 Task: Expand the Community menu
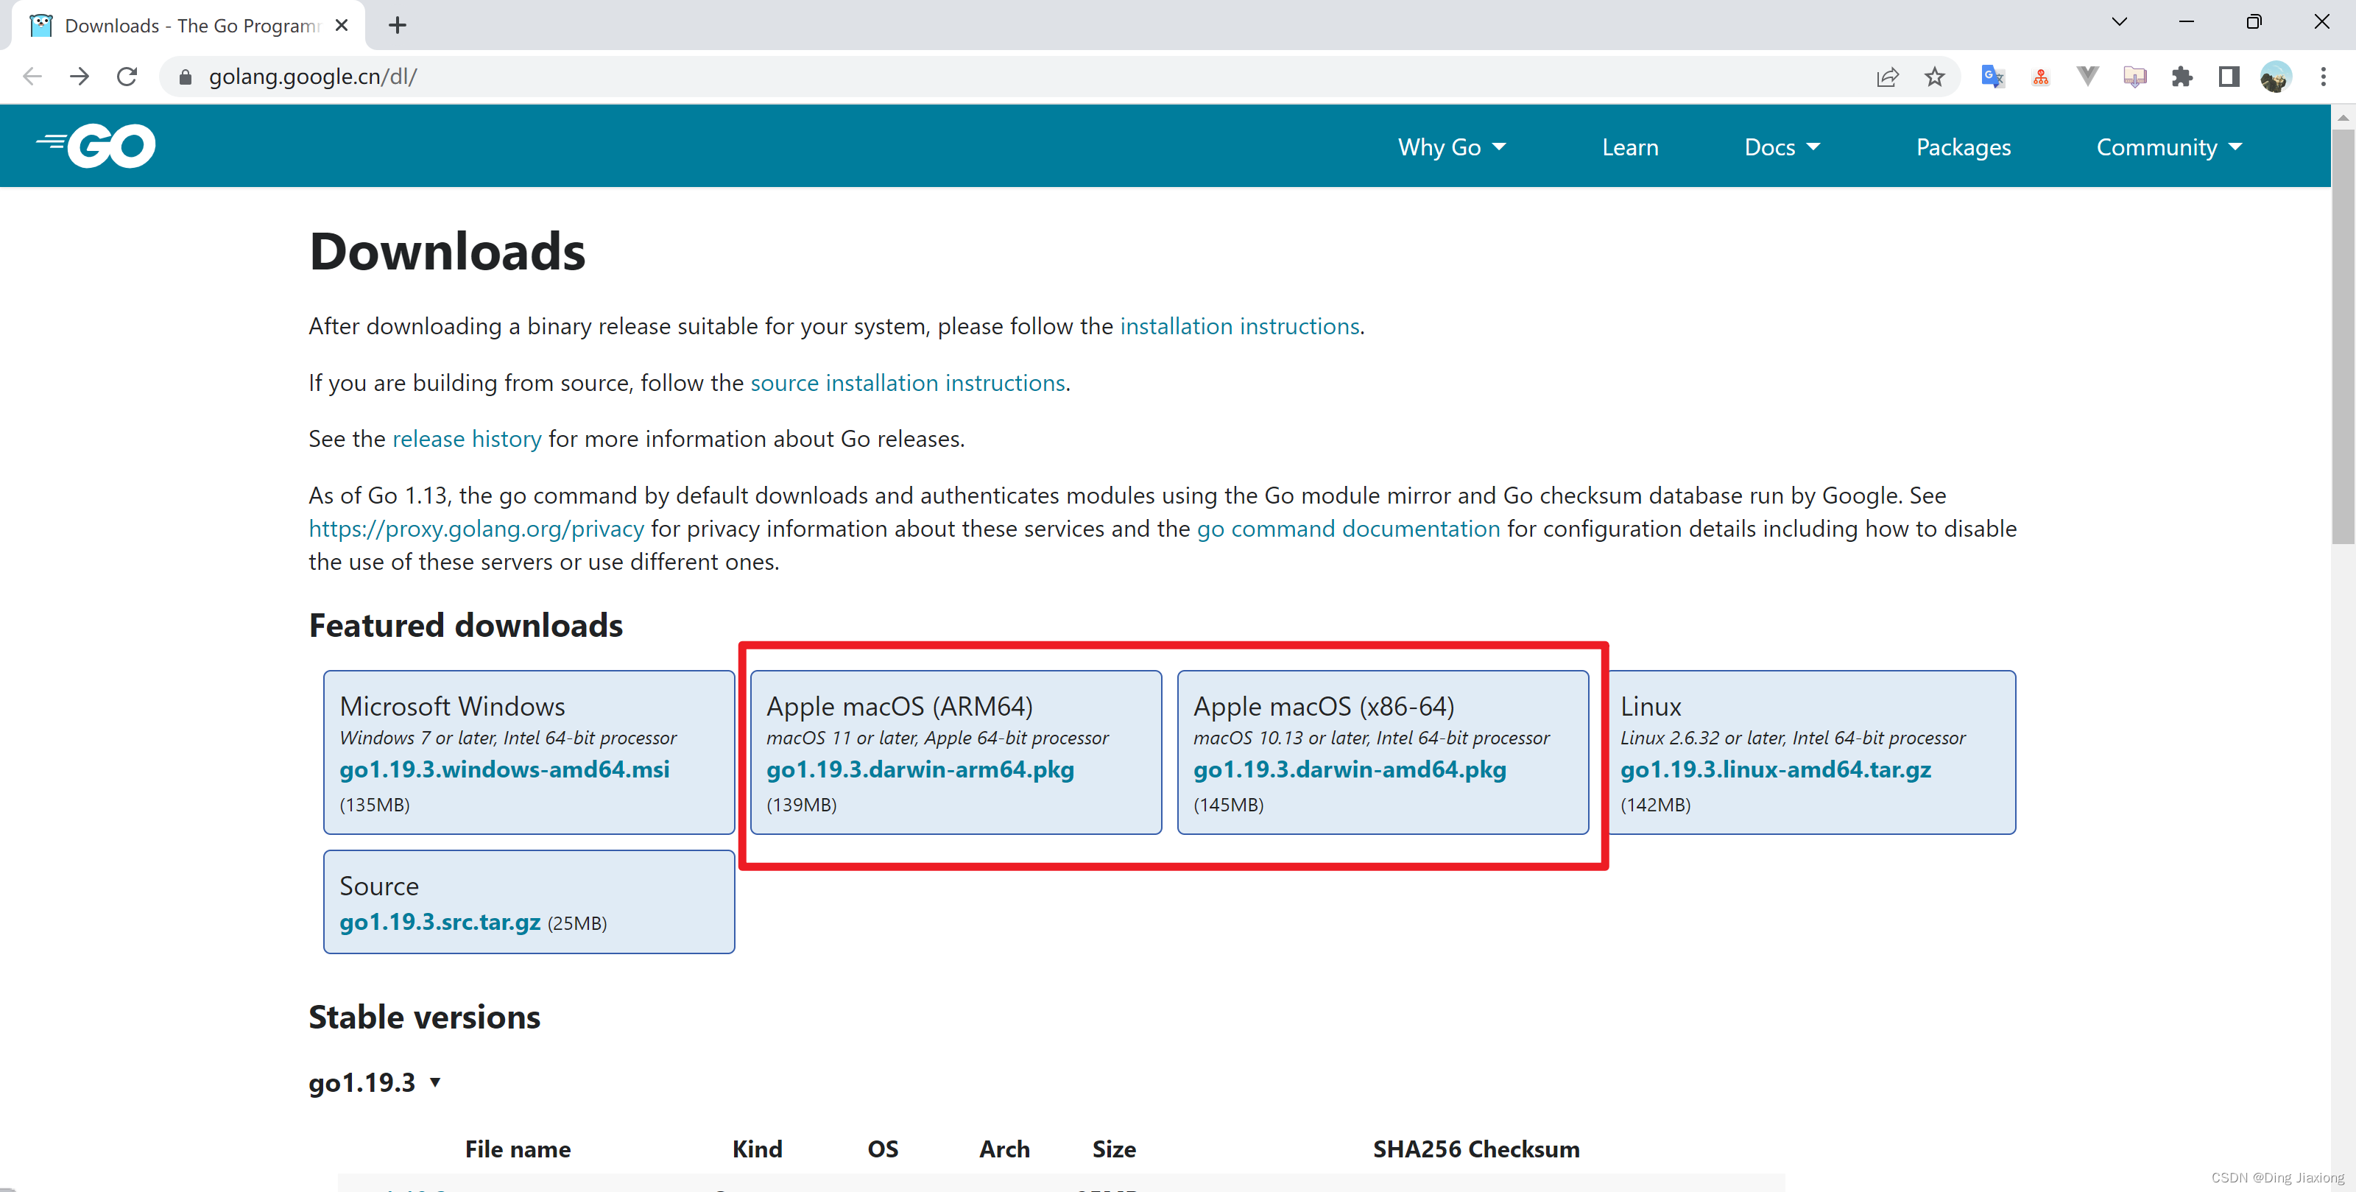[2168, 147]
